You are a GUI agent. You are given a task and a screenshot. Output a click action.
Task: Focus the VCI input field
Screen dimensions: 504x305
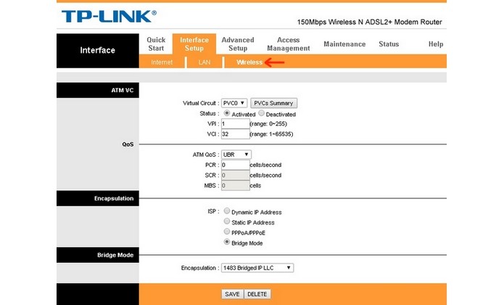(x=235, y=134)
